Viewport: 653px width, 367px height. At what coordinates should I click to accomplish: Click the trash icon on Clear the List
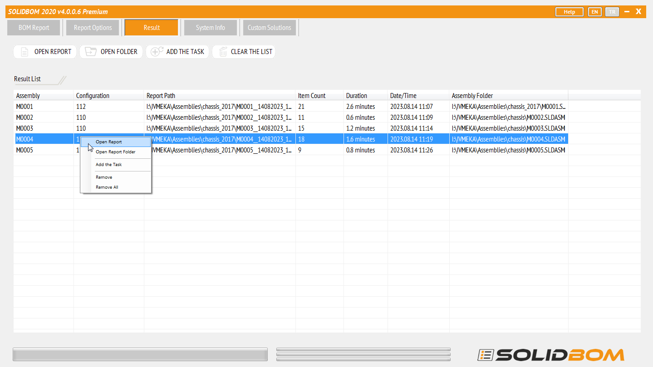[223, 52]
